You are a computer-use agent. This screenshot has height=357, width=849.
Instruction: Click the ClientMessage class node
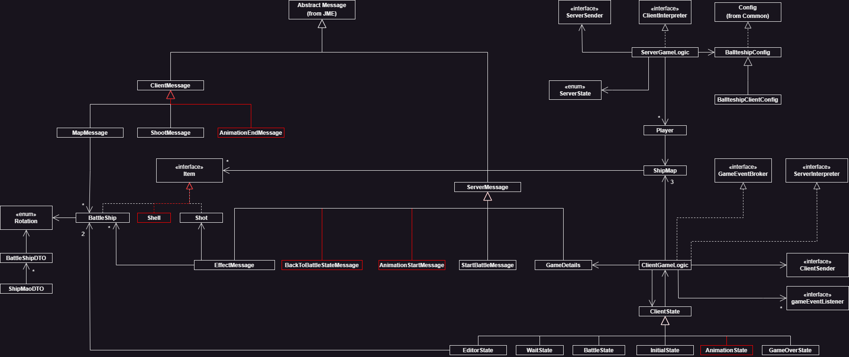(170, 86)
